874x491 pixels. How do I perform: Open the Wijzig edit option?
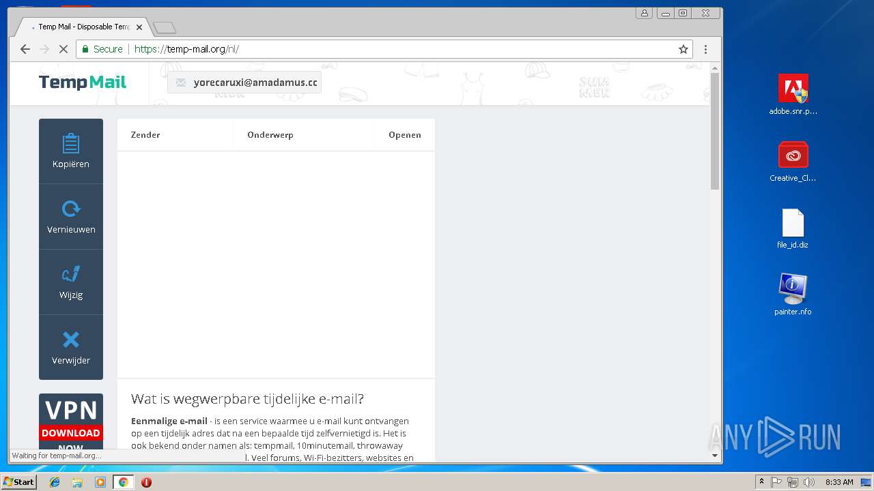pyautogui.click(x=71, y=282)
